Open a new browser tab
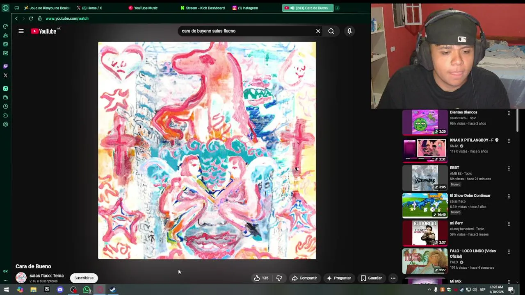Image resolution: width=525 pixels, height=295 pixels. 337,8
